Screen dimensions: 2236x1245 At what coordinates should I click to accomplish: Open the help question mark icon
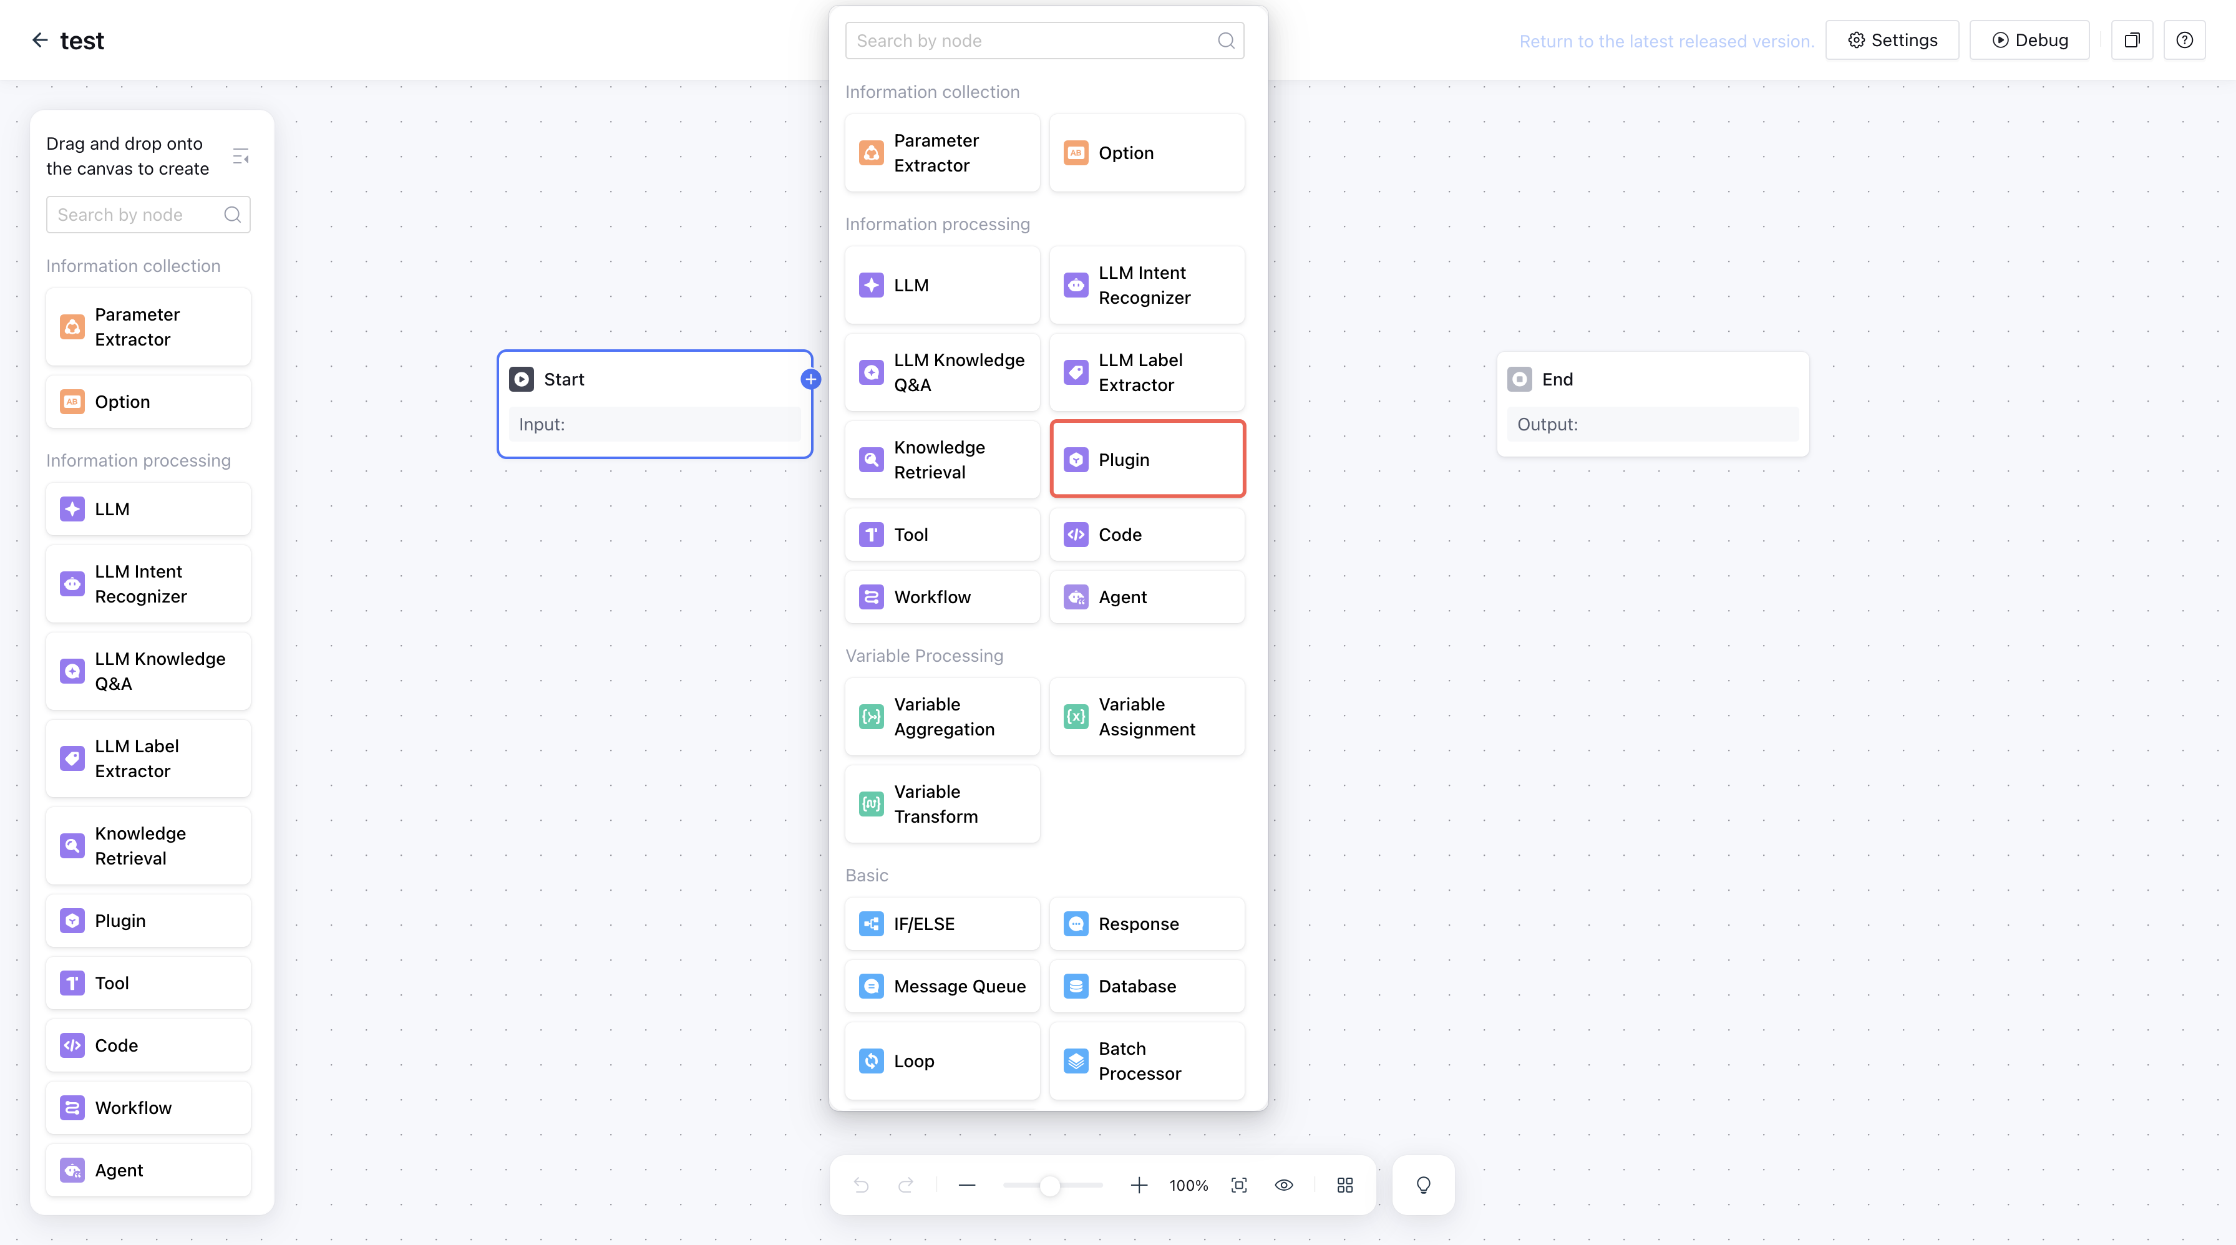point(2184,40)
